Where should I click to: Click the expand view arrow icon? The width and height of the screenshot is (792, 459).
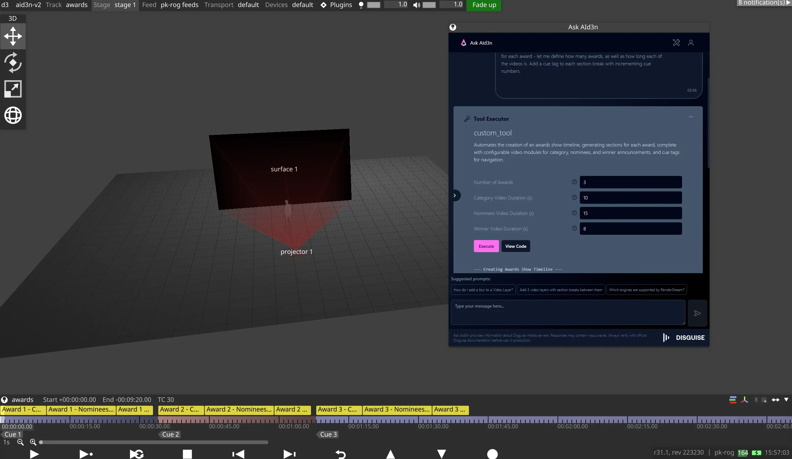[x=13, y=89]
